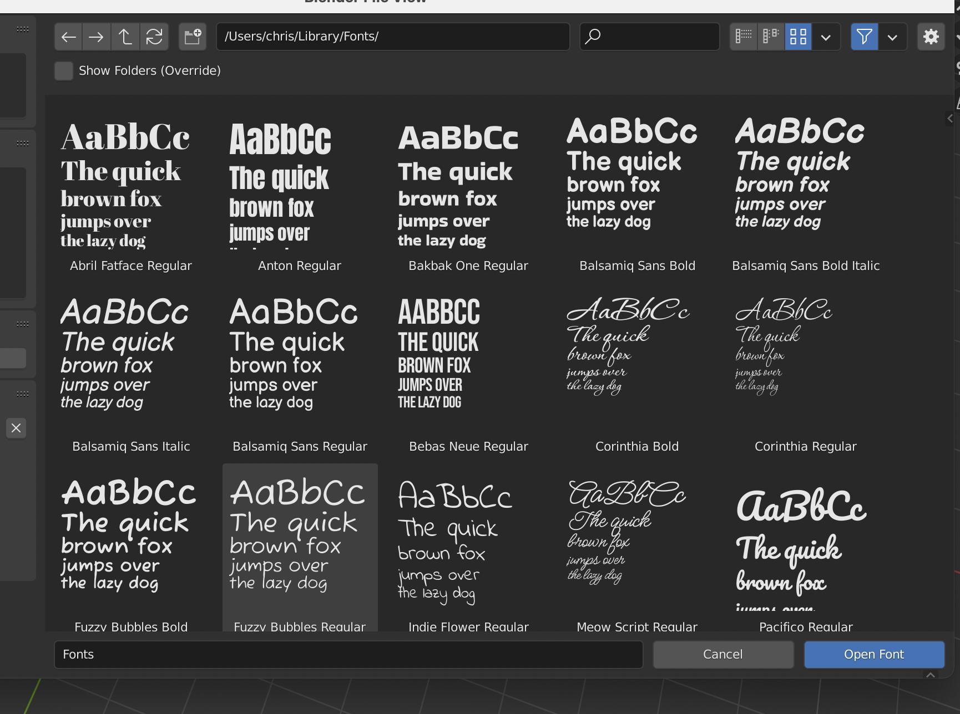Image resolution: width=960 pixels, height=714 pixels.
Task: Click the file path field
Action: pos(393,37)
